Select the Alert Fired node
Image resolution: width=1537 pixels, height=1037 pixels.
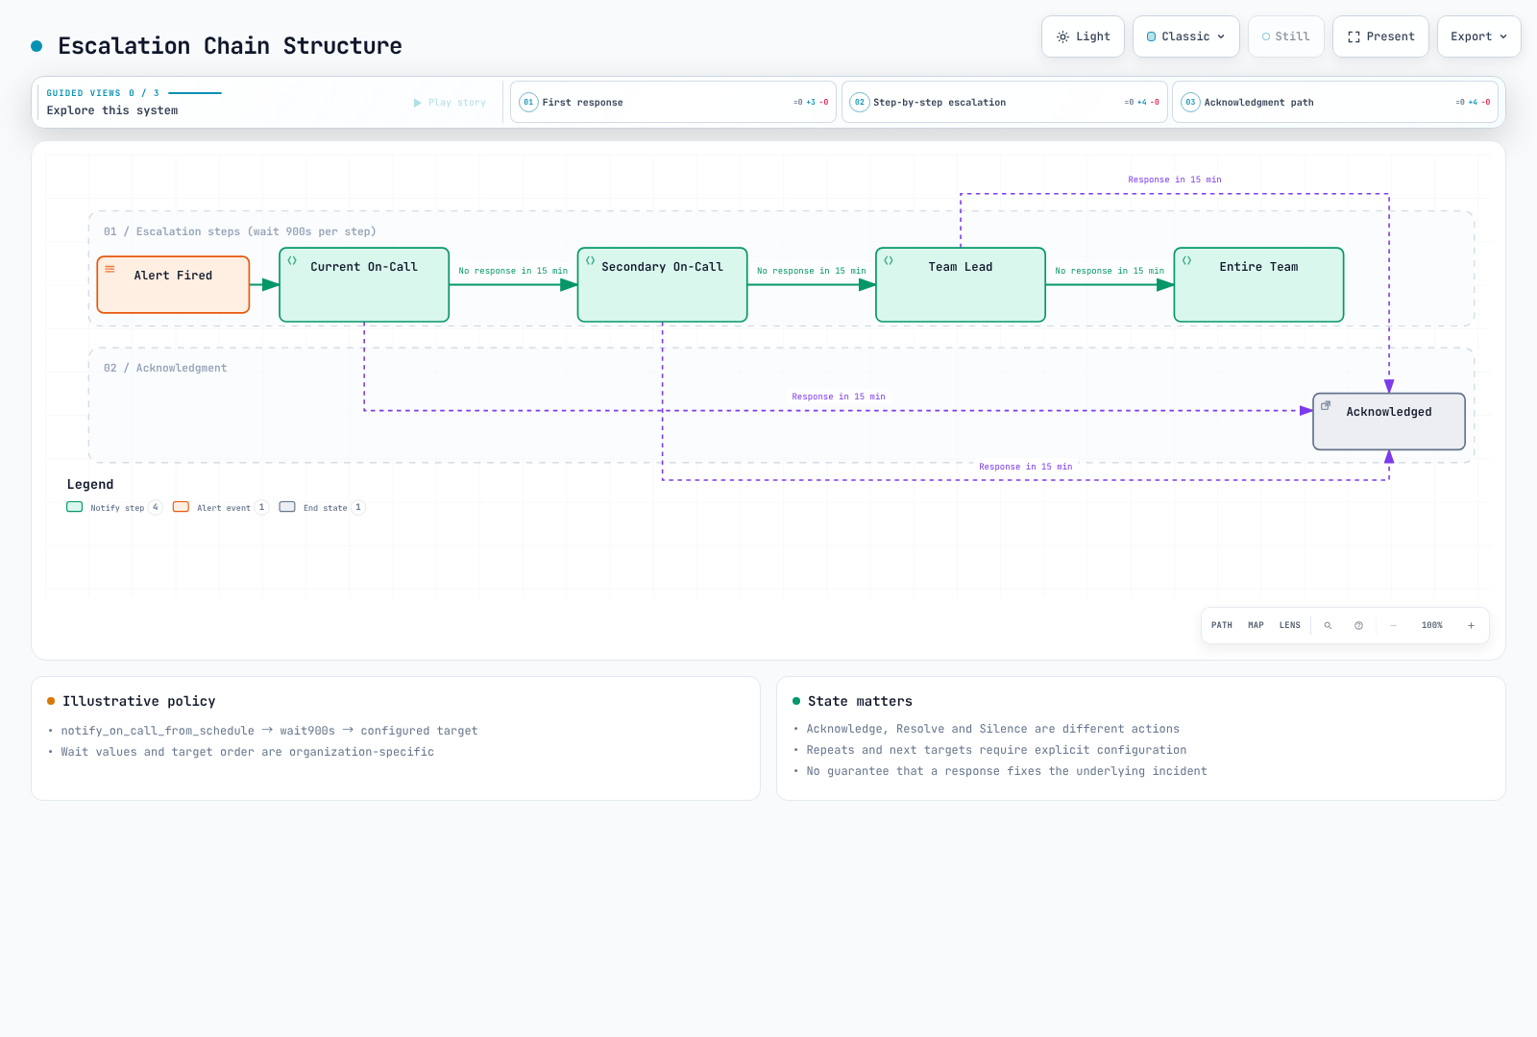click(173, 284)
